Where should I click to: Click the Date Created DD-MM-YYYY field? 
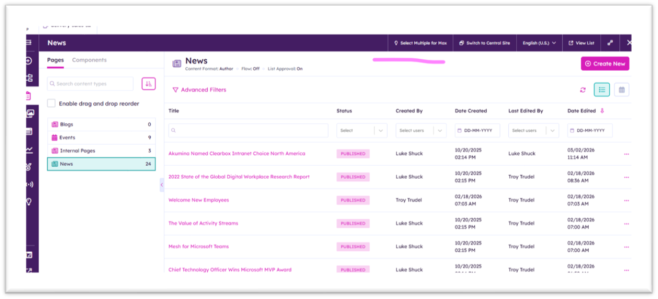478,130
